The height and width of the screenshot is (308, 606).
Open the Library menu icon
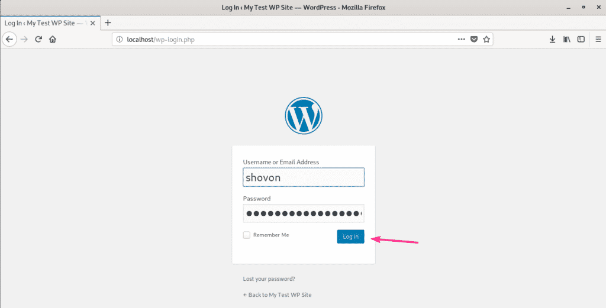click(x=566, y=39)
